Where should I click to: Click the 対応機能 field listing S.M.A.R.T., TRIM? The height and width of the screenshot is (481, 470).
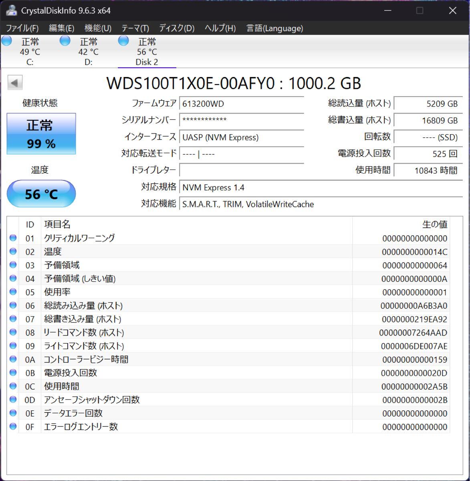321,204
